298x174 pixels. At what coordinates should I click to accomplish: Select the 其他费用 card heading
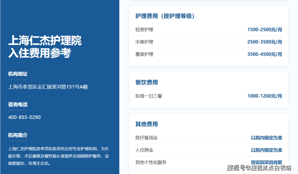coord(147,124)
